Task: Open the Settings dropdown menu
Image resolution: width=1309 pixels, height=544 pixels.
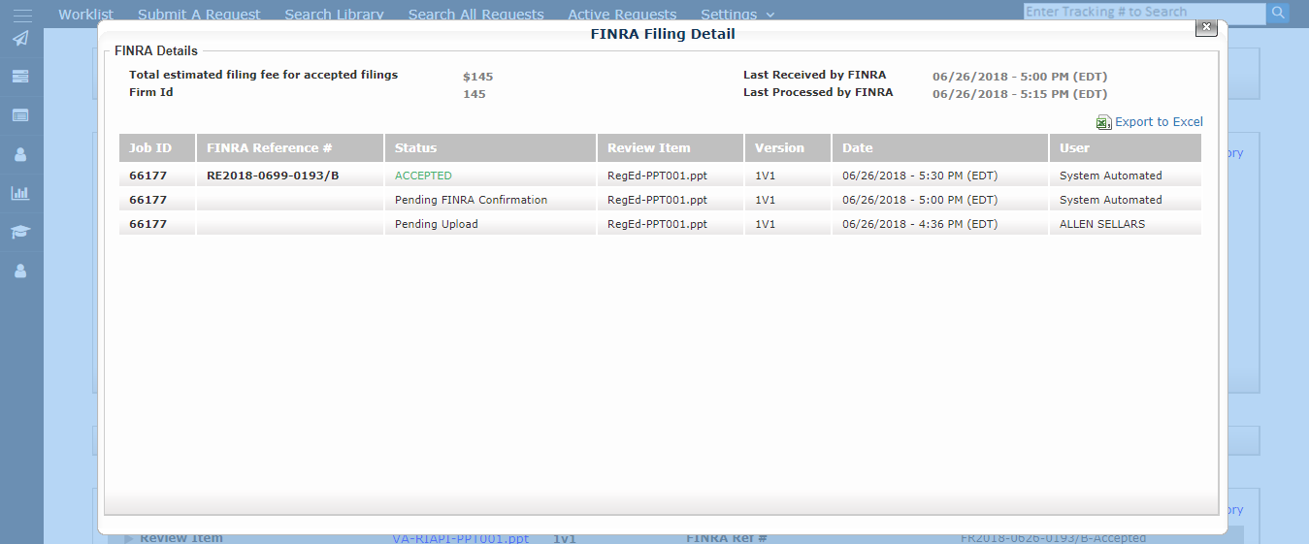Action: click(737, 15)
